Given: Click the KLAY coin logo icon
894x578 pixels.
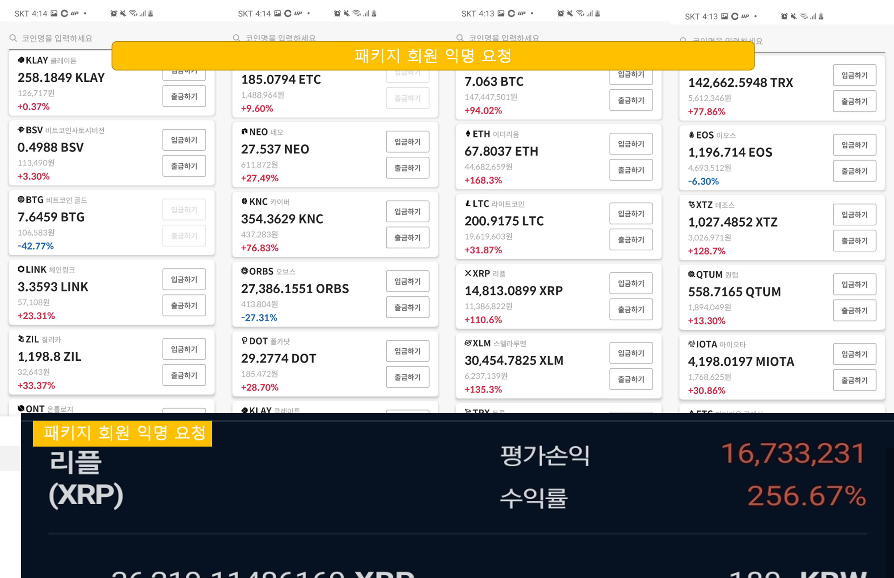Looking at the screenshot, I should [x=21, y=60].
